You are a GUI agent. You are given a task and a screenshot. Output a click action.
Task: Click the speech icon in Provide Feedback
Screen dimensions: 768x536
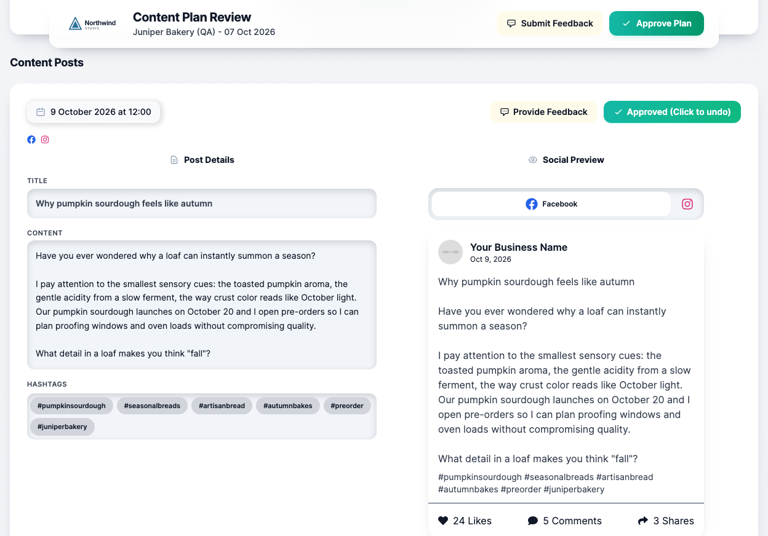click(505, 112)
